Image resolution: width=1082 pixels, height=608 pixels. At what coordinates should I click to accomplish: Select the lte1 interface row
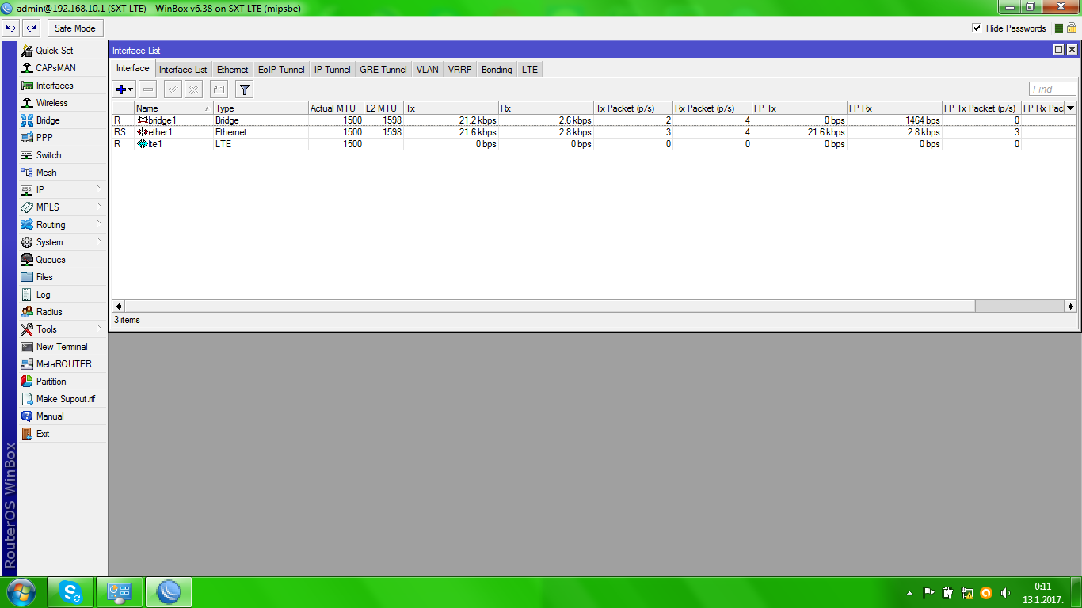(x=594, y=144)
